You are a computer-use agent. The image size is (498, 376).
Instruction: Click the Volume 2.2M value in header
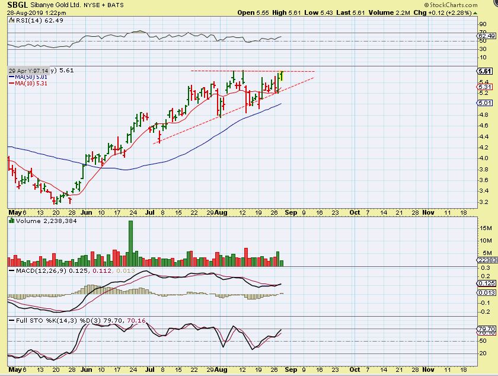(390, 12)
